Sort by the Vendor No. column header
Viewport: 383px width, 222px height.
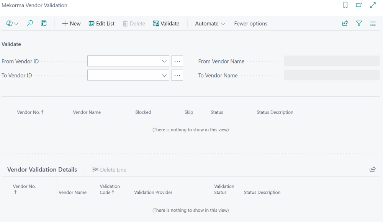[31, 112]
